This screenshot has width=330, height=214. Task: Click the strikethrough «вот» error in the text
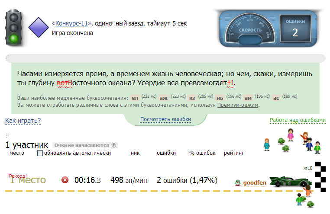(x=62, y=83)
